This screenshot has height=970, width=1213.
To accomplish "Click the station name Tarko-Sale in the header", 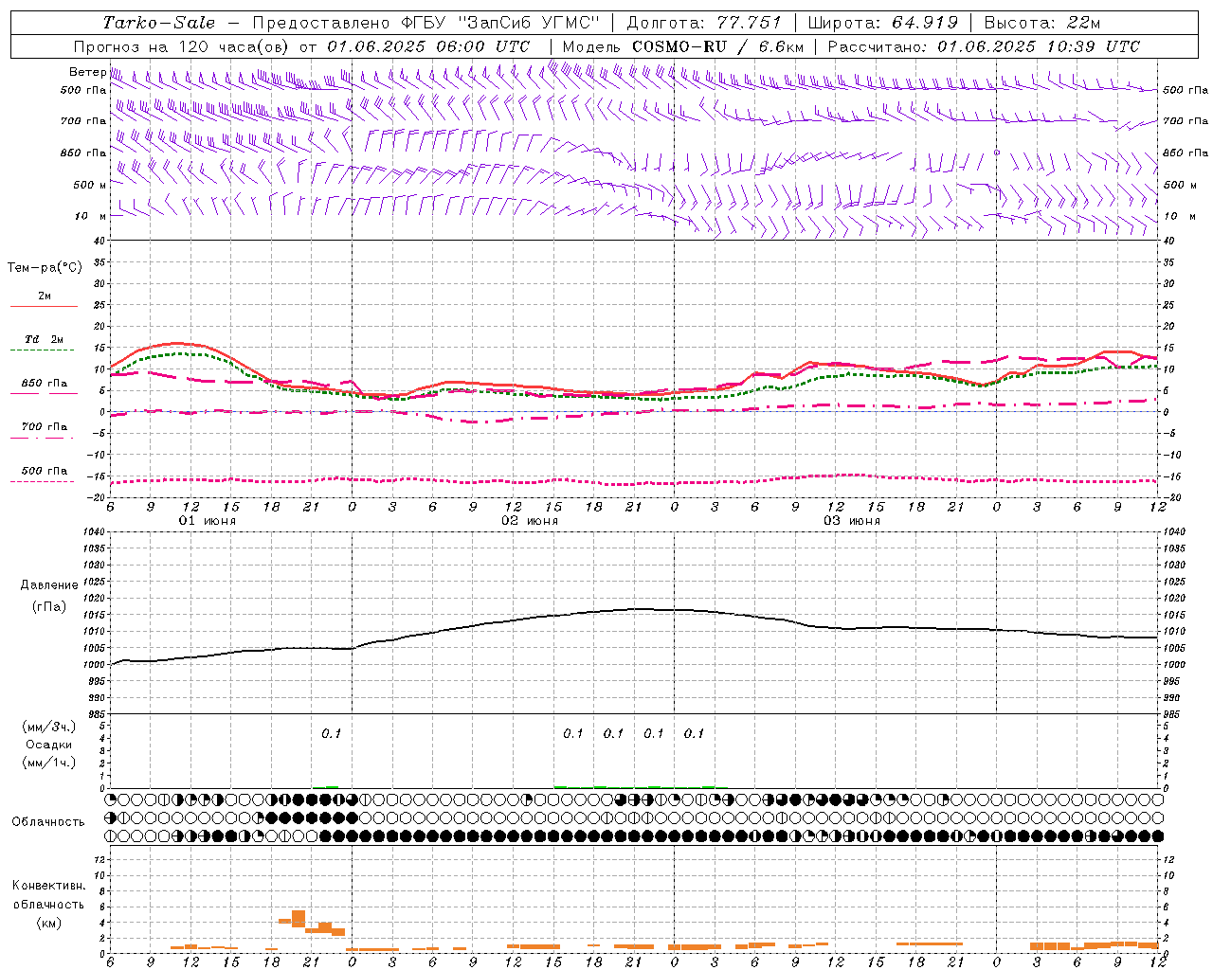I will point(158,23).
